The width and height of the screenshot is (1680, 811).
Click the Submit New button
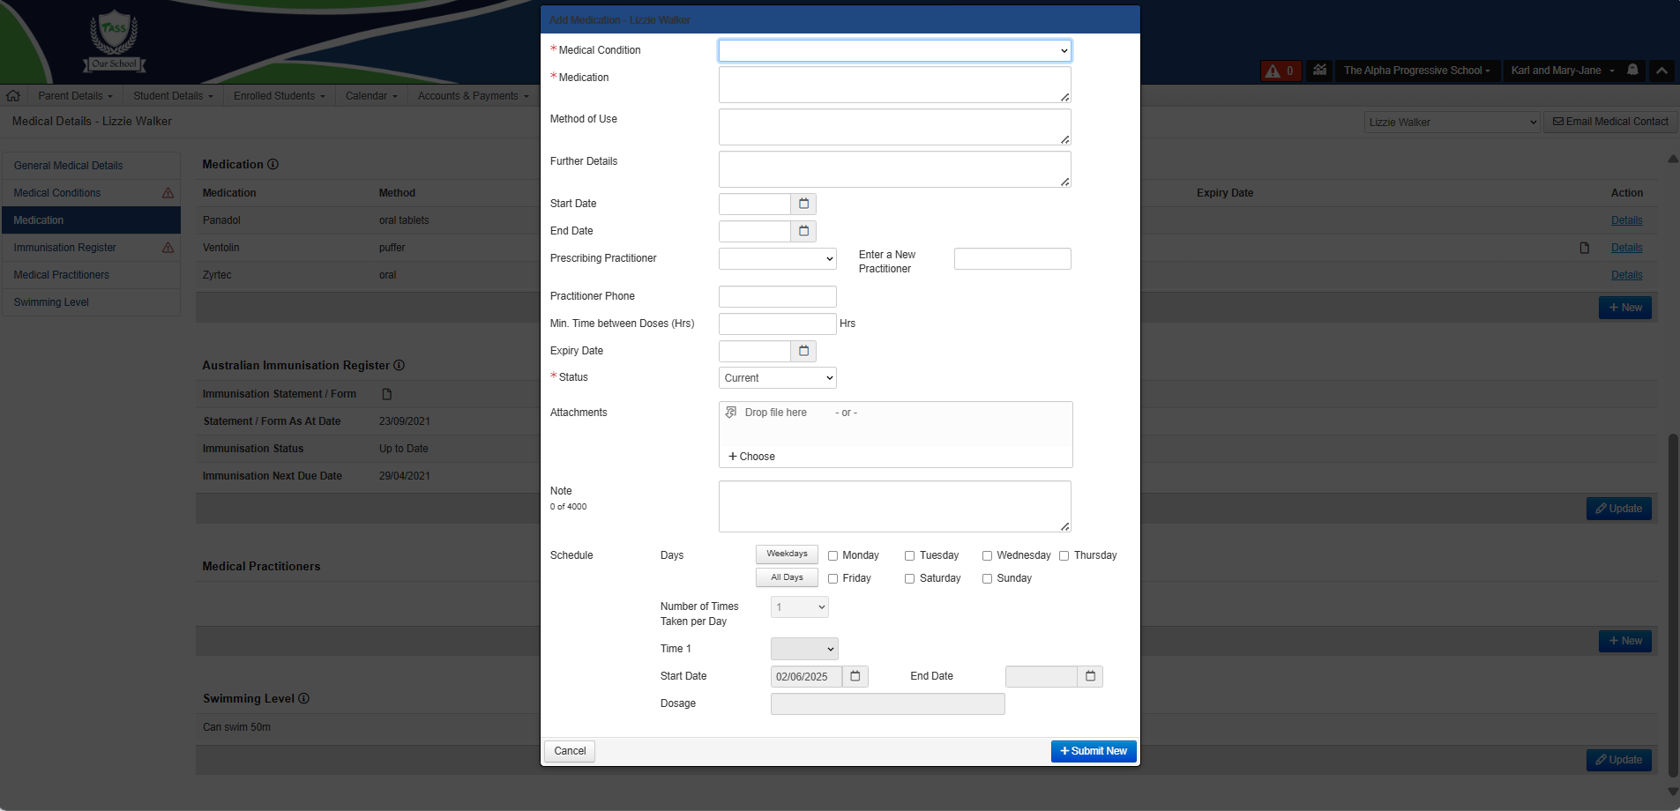pos(1093,751)
